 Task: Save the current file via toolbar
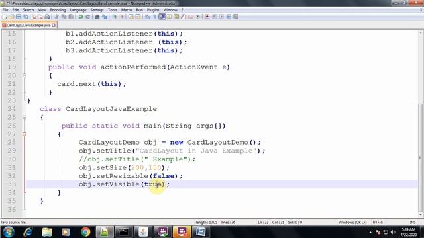click(19, 17)
